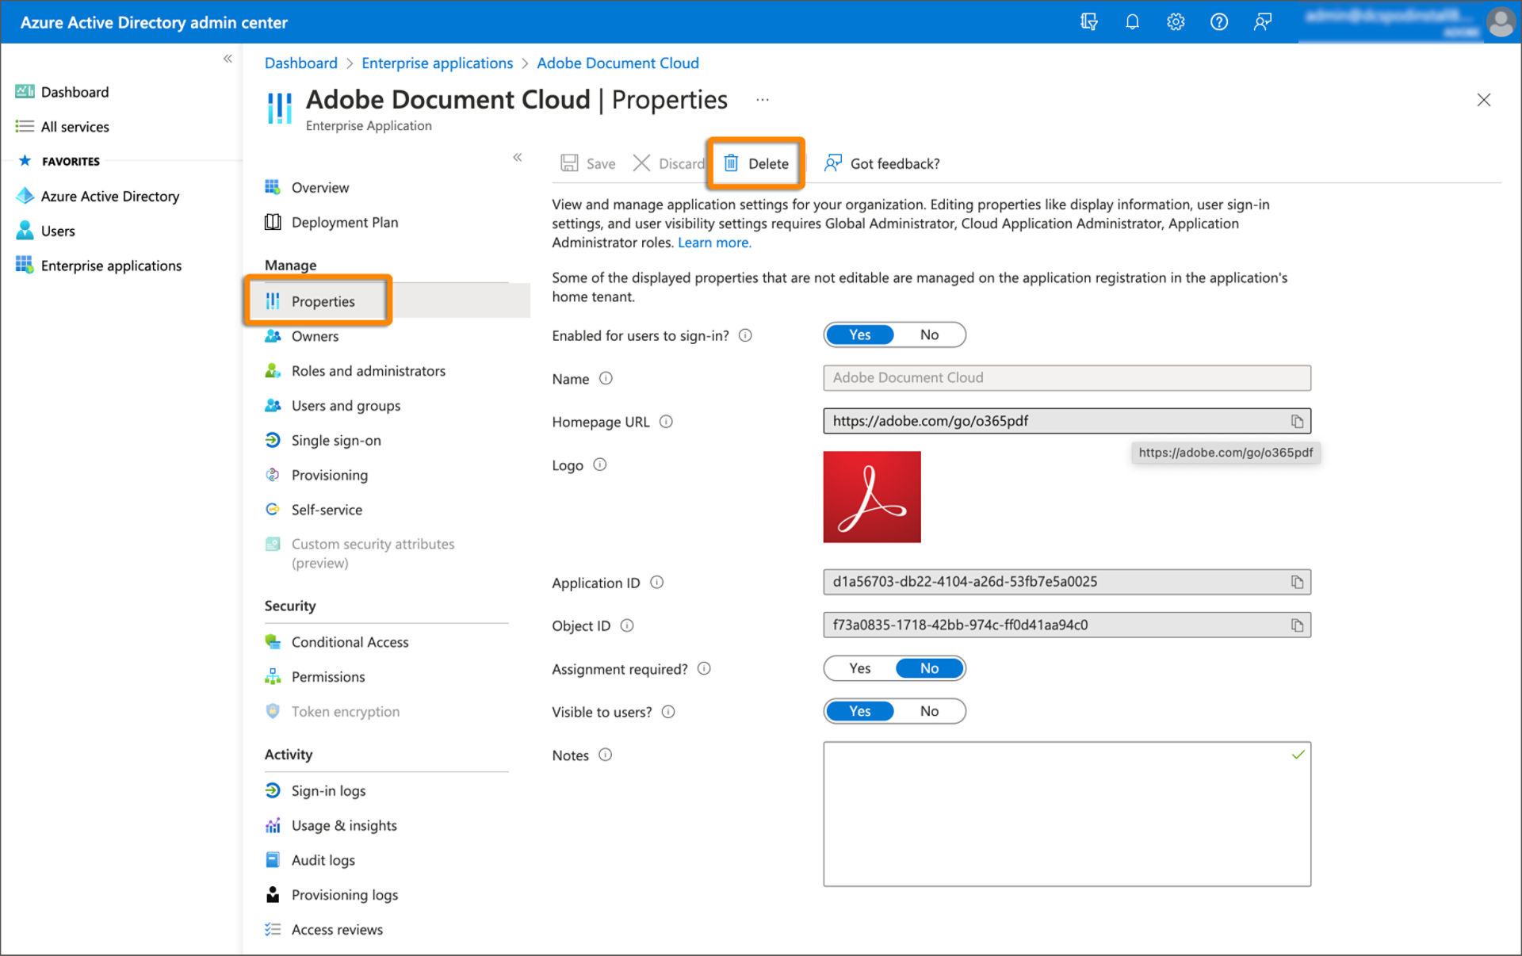Click the Got feedback icon
The width and height of the screenshot is (1522, 956).
click(x=832, y=163)
